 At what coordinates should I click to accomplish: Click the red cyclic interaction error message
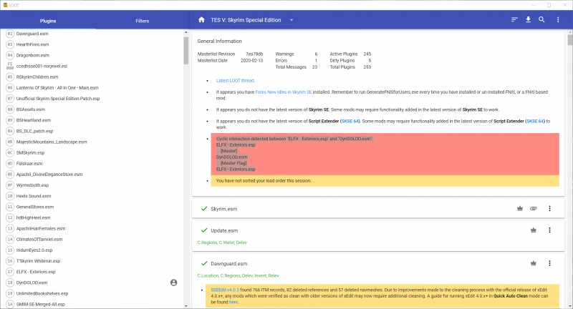click(385, 154)
